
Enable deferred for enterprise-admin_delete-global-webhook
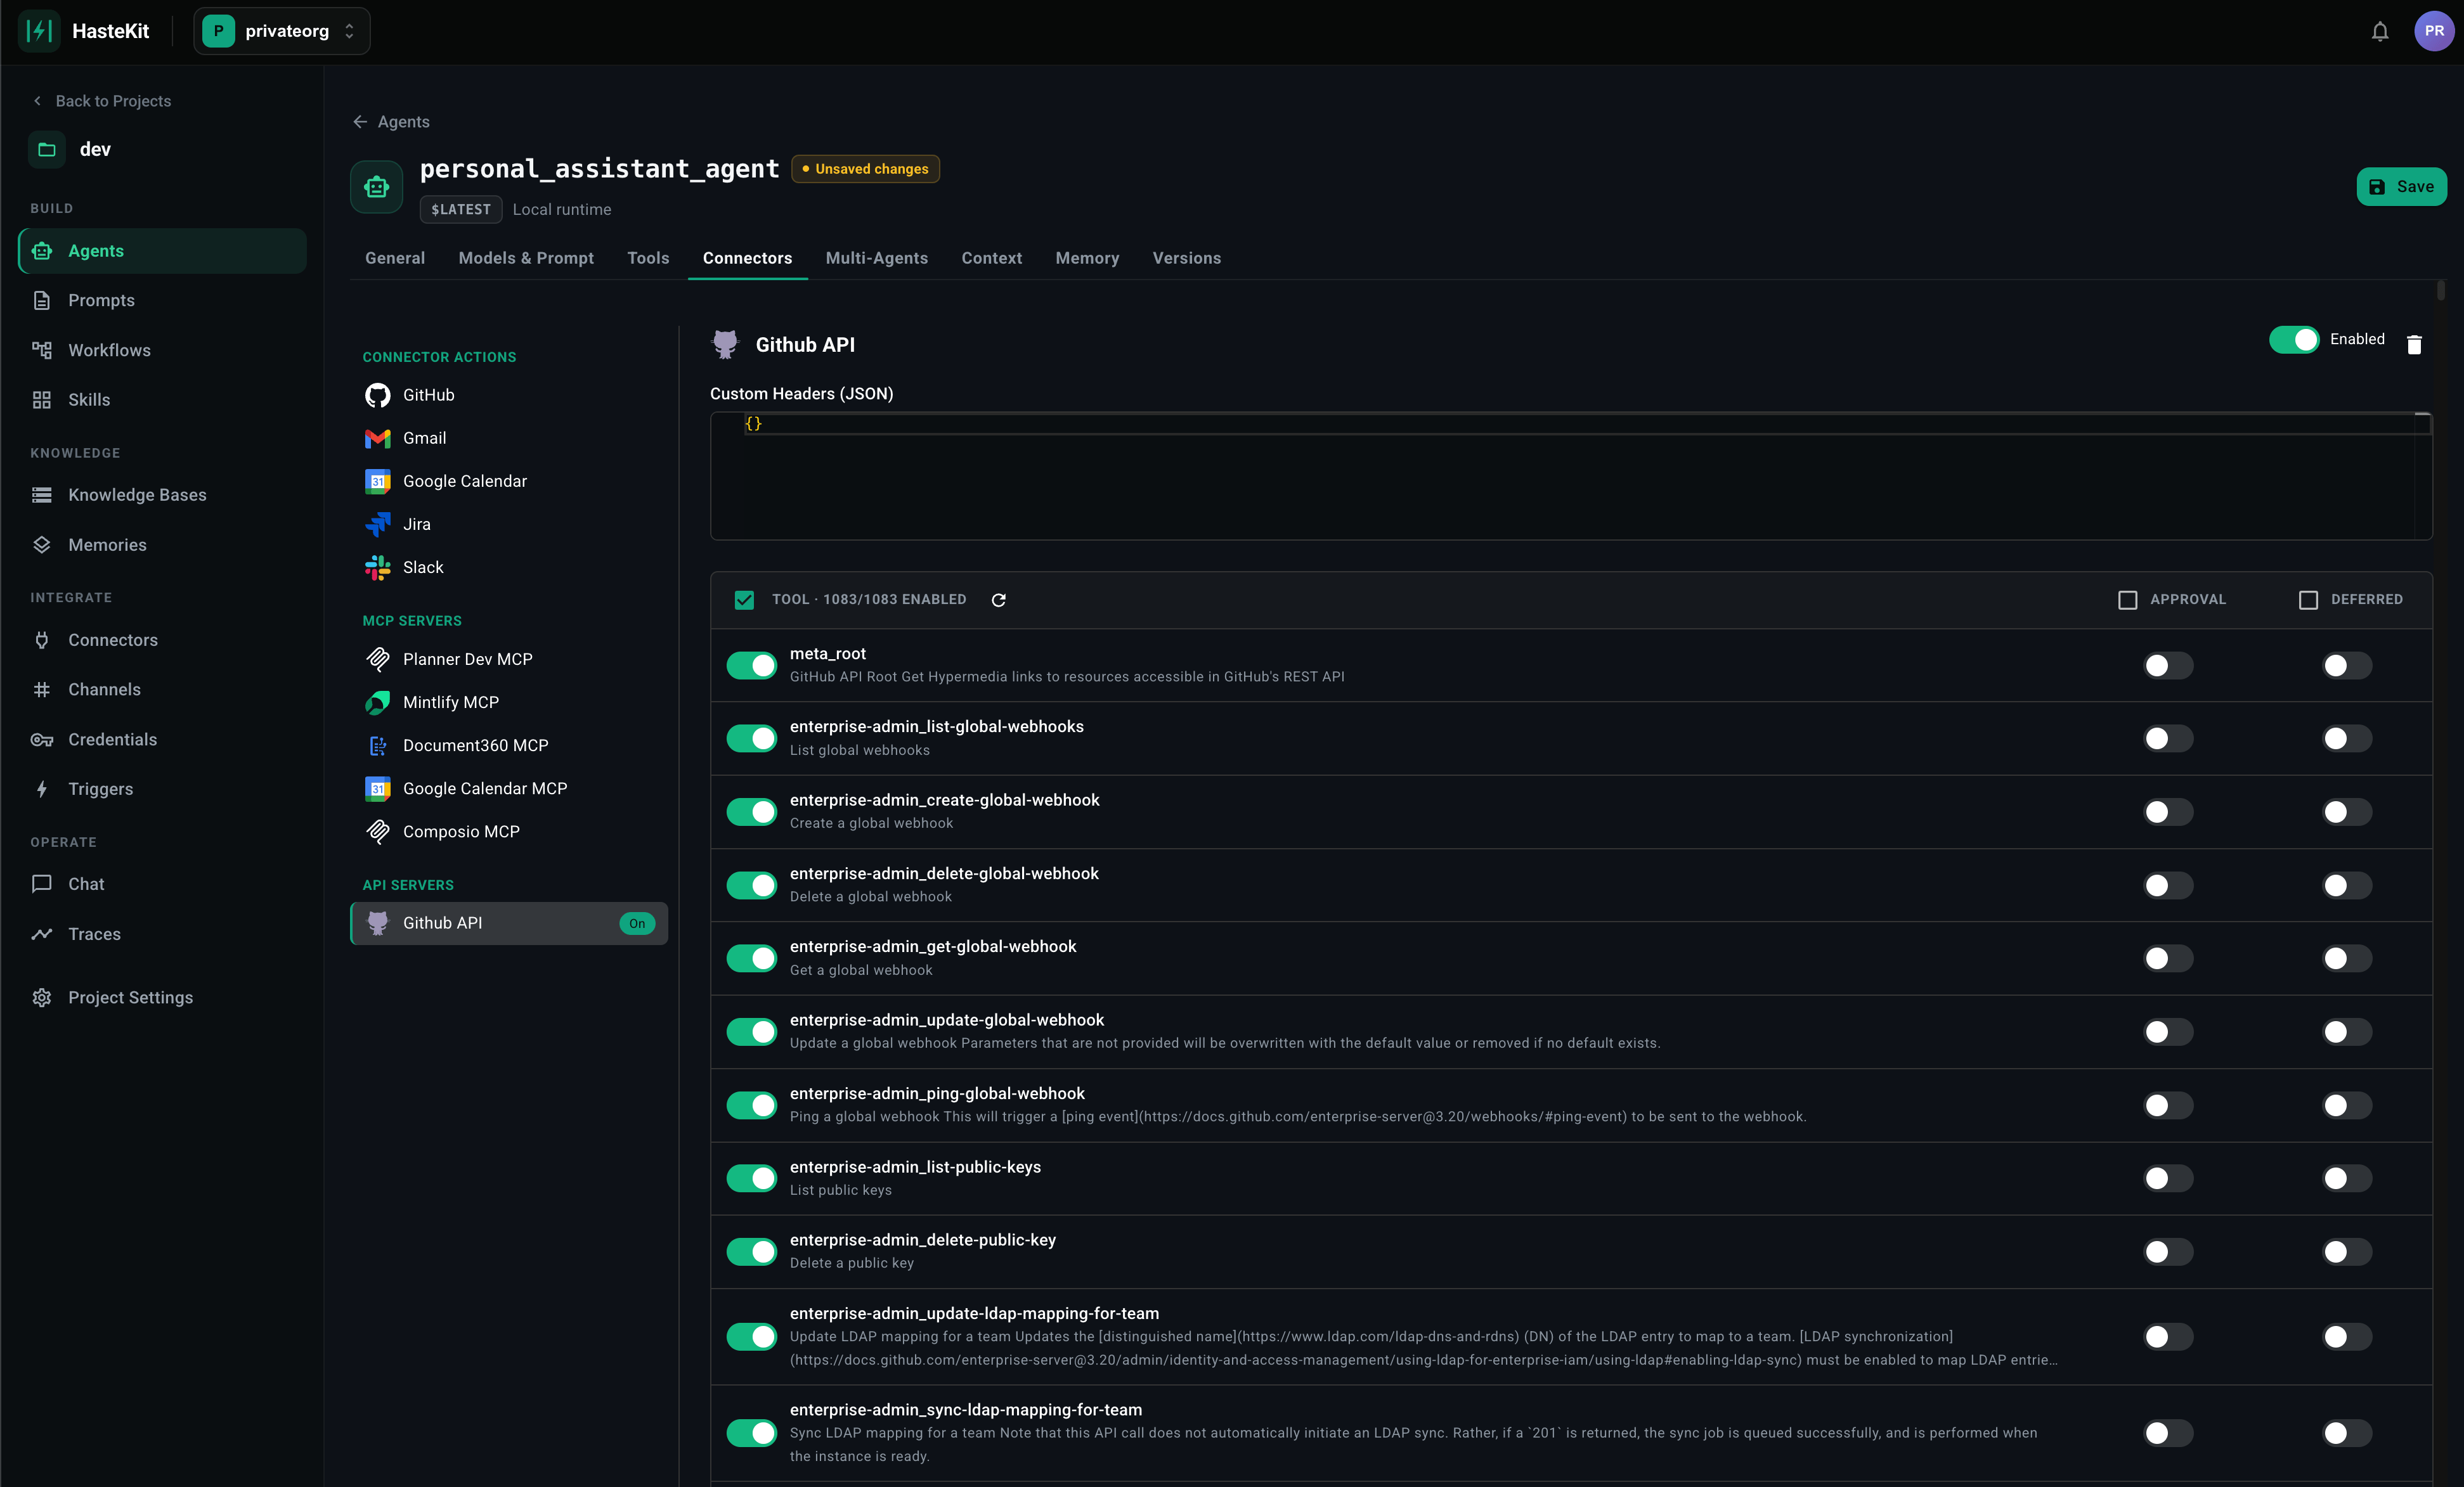point(2346,885)
